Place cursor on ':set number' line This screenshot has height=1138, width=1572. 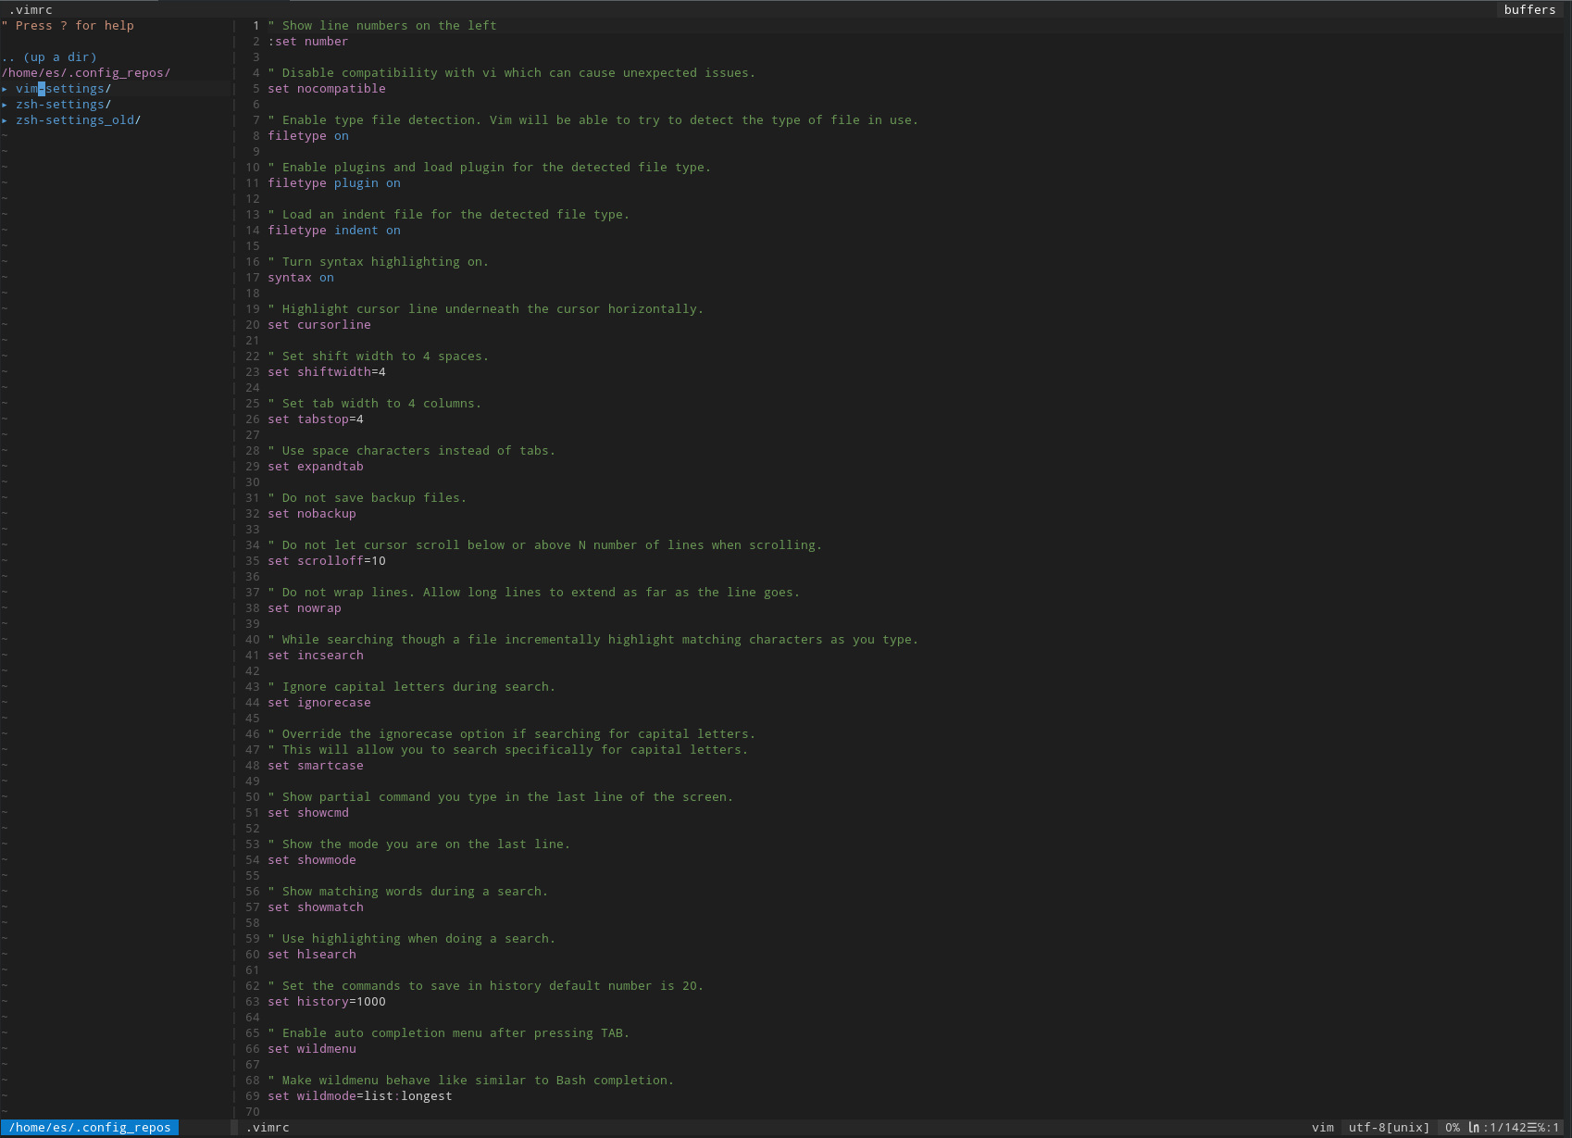tap(308, 42)
